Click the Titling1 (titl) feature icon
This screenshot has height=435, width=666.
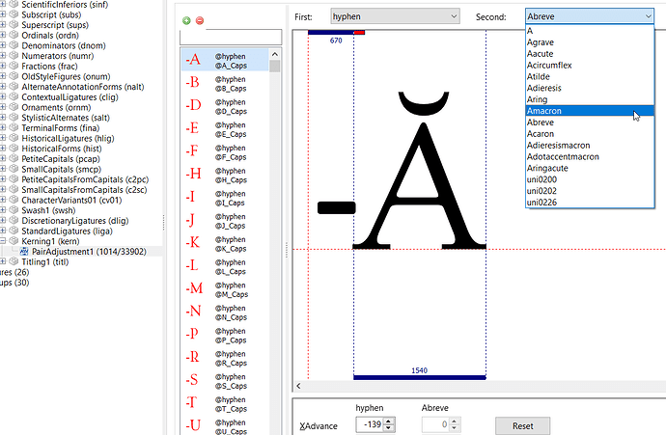[14, 261]
